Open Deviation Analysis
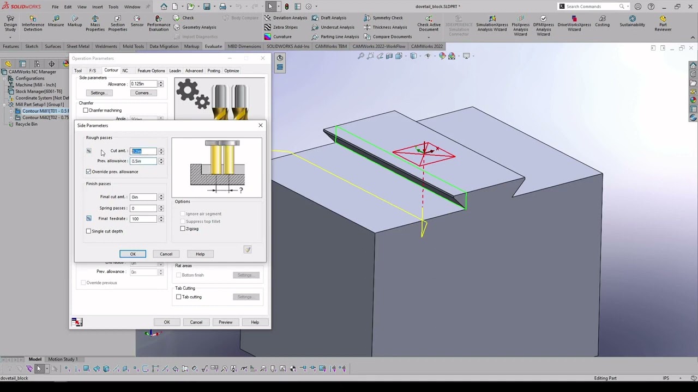This screenshot has height=392, width=698. point(286,18)
